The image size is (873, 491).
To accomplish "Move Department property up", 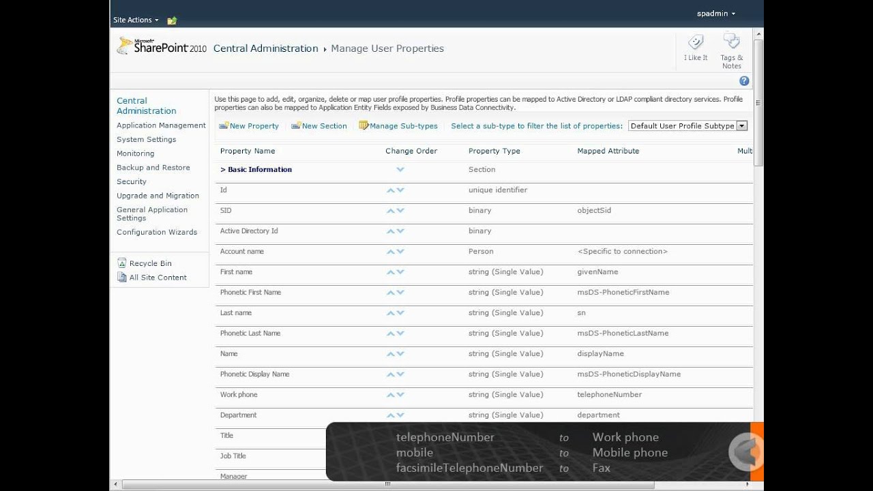I will [391, 415].
